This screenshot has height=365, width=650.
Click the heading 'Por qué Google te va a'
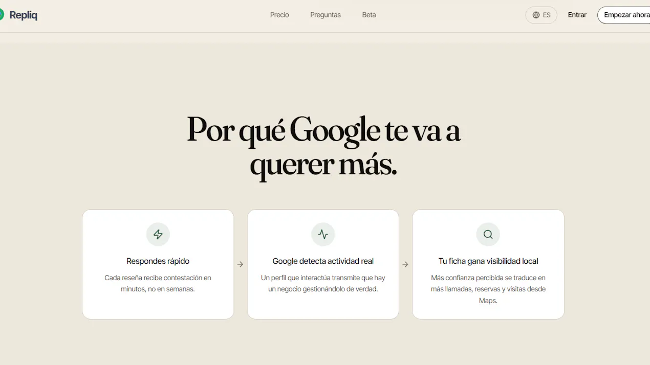pyautogui.click(x=323, y=130)
